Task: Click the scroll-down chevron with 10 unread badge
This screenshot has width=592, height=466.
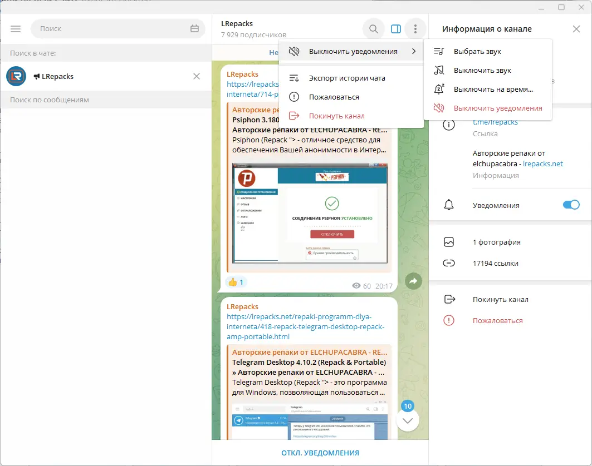Action: point(408,420)
